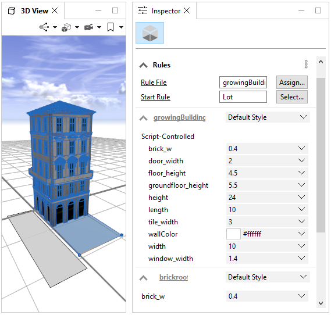331x315 pixels.
Task: Click the window_width attribute label
Action: coord(170,259)
